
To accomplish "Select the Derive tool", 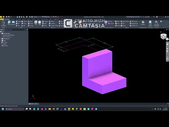I will coord(24,24).
